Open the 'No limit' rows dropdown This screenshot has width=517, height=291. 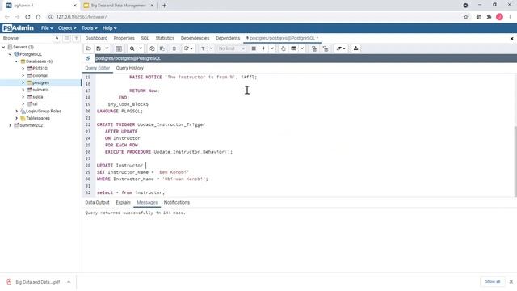[232, 48]
